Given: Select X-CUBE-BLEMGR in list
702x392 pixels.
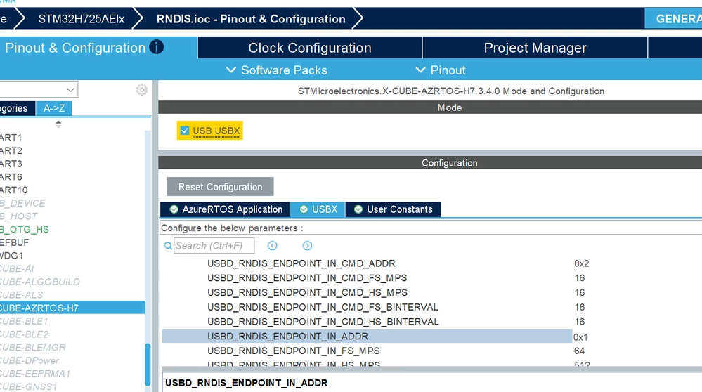Looking at the screenshot, I should [x=33, y=347].
